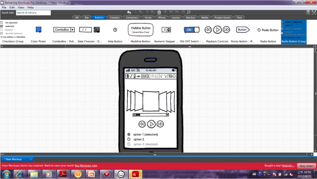The image size is (317, 179).
Task: Click the icon left of the full screen button
Action: 308,12
